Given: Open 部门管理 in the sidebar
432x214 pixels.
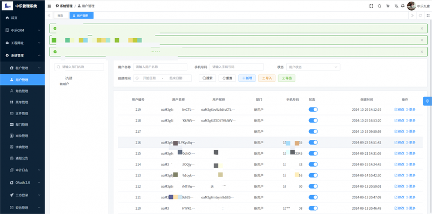Looking at the screenshot, I should point(22,125).
